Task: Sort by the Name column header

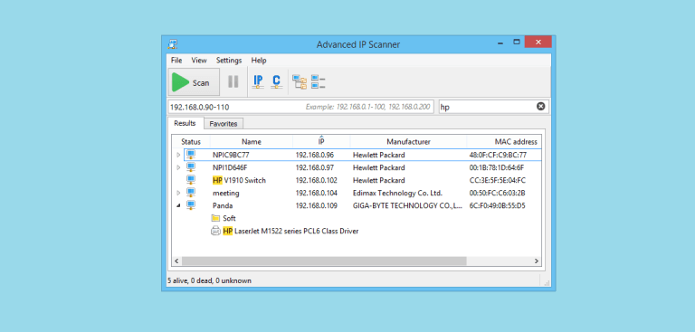Action: coord(252,142)
